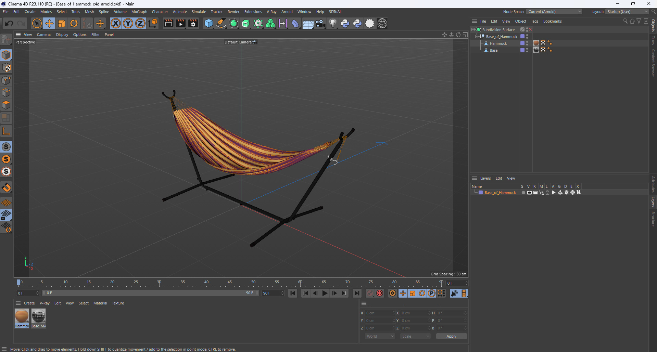Screen dimensions: 657x352
Task: Collapse the Base_of_Hammock object node
Action: pos(477,36)
